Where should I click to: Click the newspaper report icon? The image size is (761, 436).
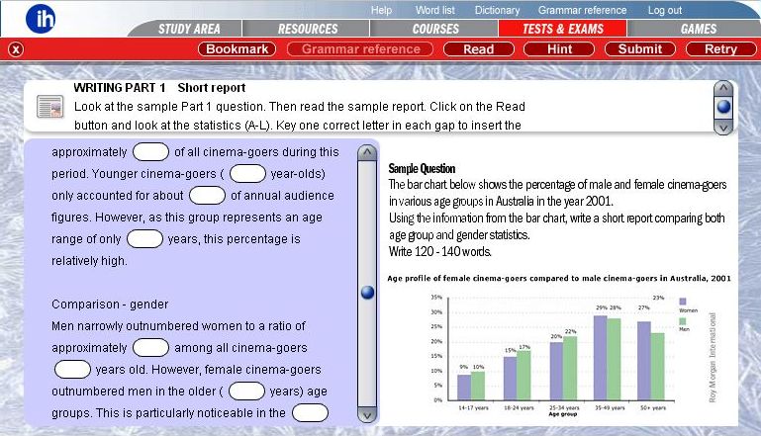[50, 107]
